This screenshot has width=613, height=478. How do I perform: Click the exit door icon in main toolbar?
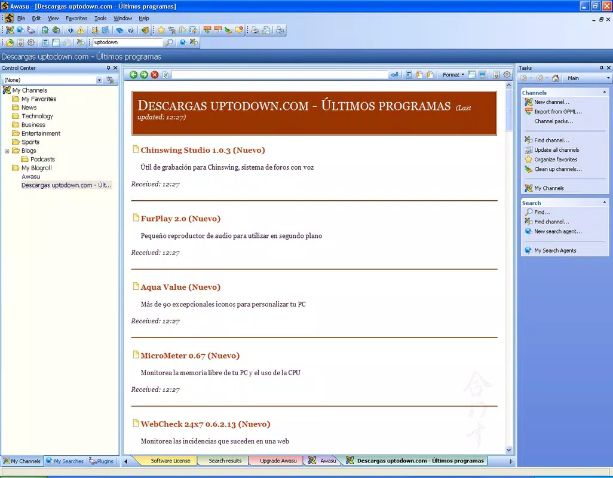pos(145,30)
